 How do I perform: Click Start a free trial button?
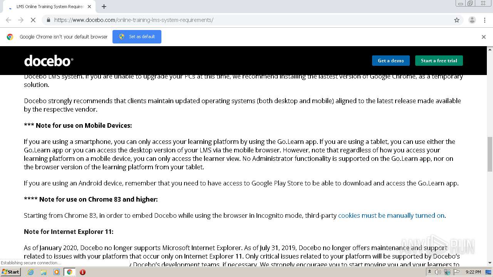pyautogui.click(x=439, y=60)
